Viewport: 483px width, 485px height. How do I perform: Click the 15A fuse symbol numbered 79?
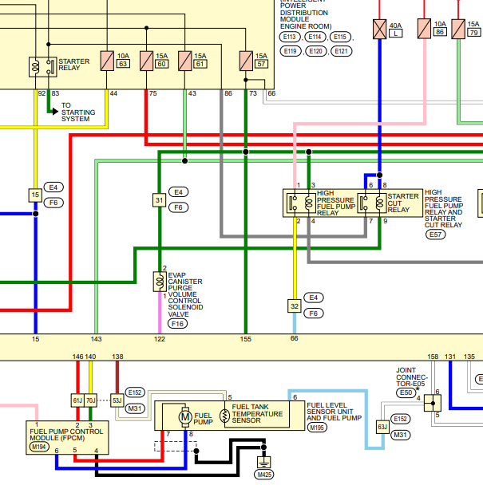click(x=458, y=29)
